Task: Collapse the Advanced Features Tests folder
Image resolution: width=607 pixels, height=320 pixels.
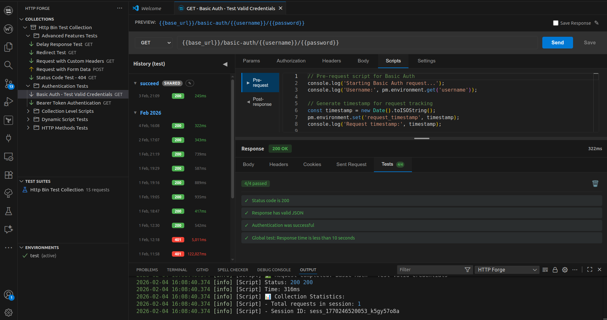Action: pyautogui.click(x=28, y=36)
